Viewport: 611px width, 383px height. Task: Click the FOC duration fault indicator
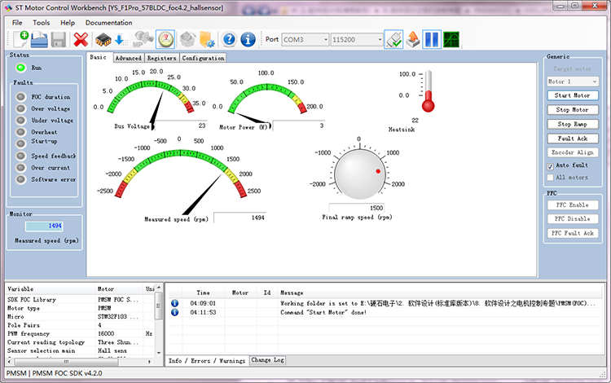tap(20, 97)
